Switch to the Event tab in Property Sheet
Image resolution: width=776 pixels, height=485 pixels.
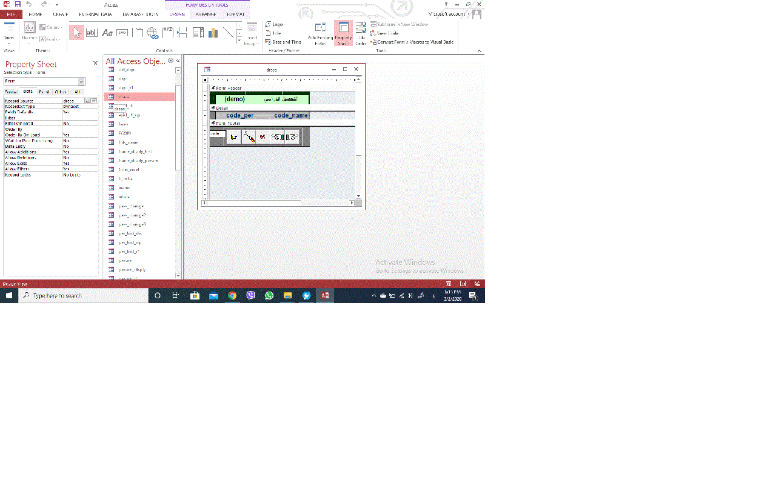click(44, 92)
